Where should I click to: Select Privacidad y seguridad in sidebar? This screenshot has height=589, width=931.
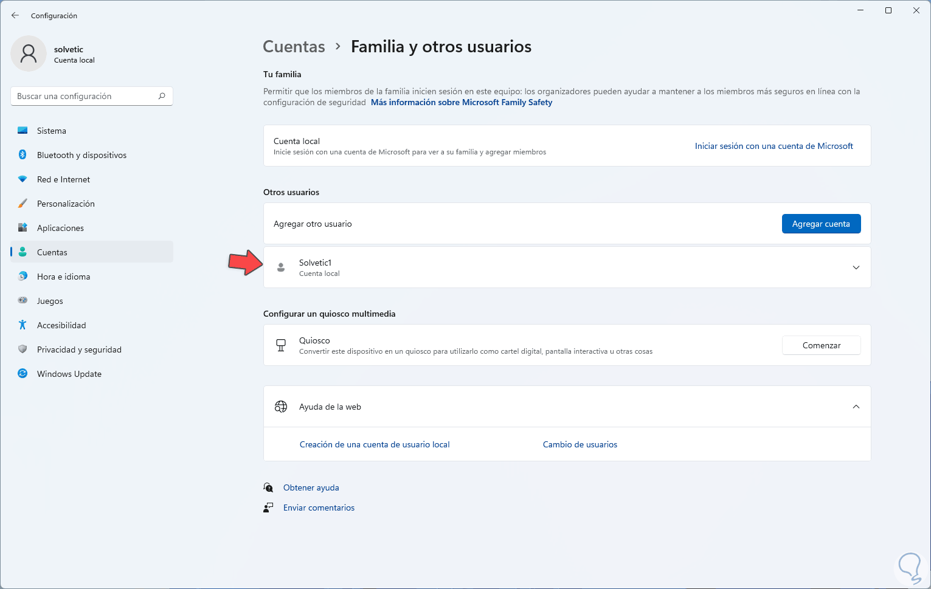(x=79, y=350)
